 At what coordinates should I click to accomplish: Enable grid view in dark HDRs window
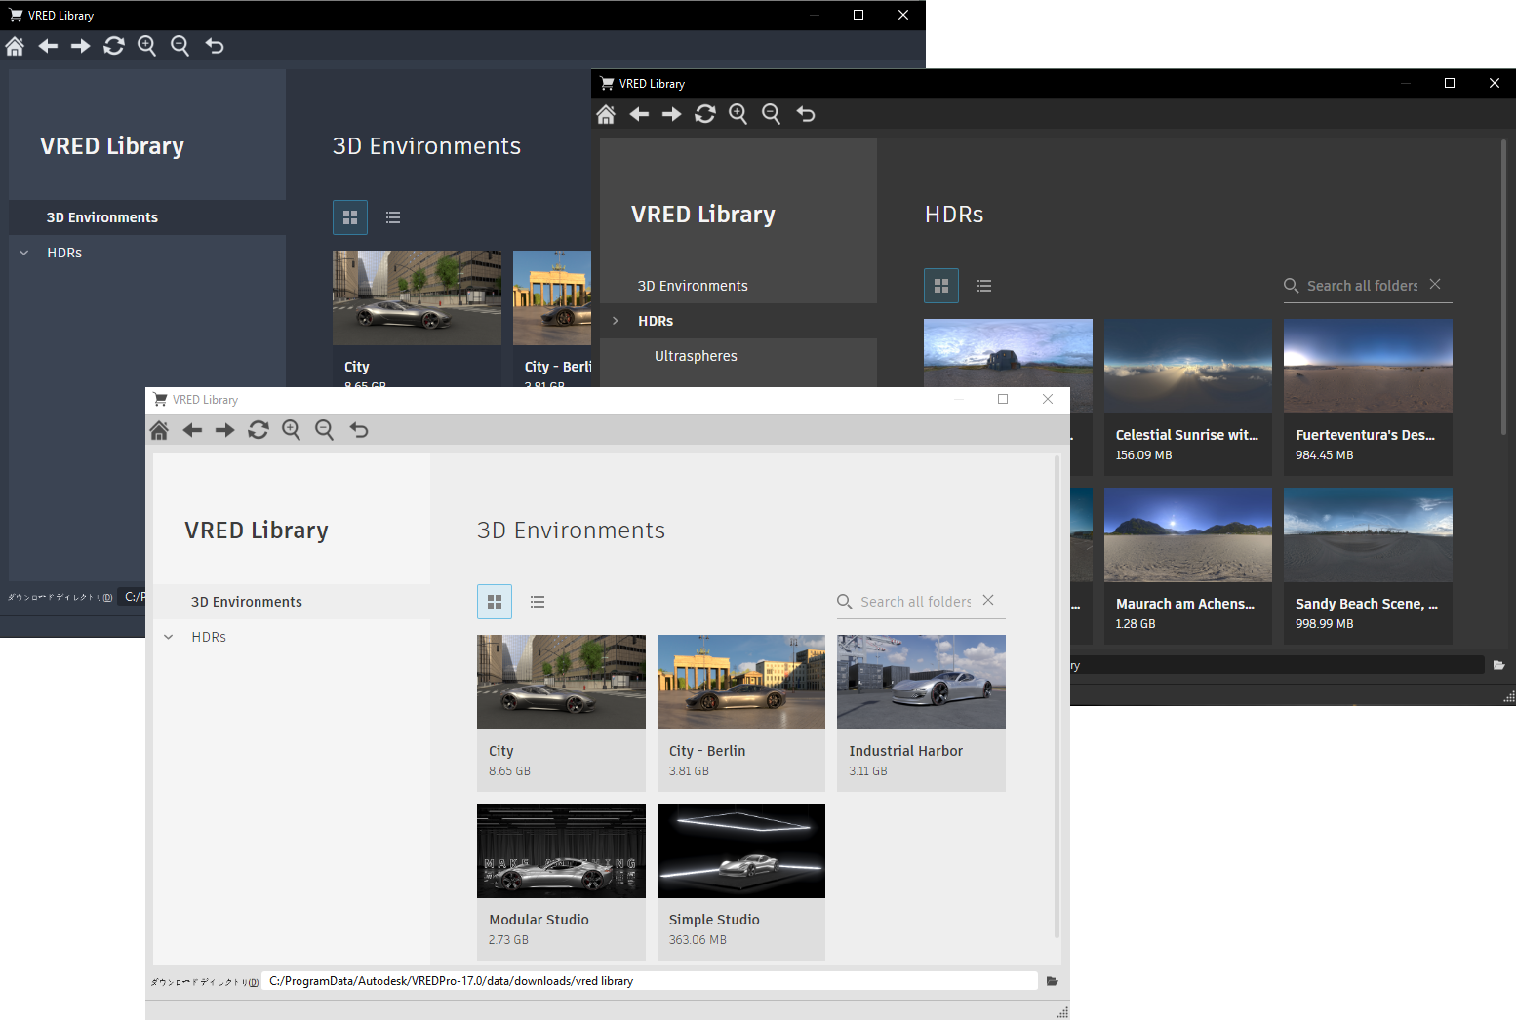click(941, 286)
